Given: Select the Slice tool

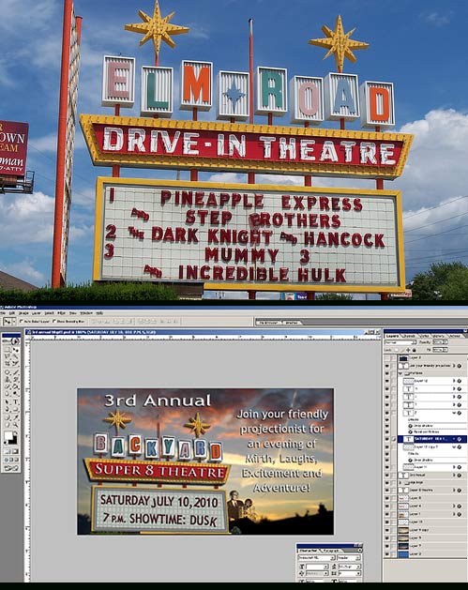Looking at the screenshot, I should click(15, 363).
